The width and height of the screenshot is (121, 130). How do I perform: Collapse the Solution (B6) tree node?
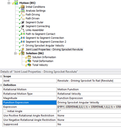point(15,53)
